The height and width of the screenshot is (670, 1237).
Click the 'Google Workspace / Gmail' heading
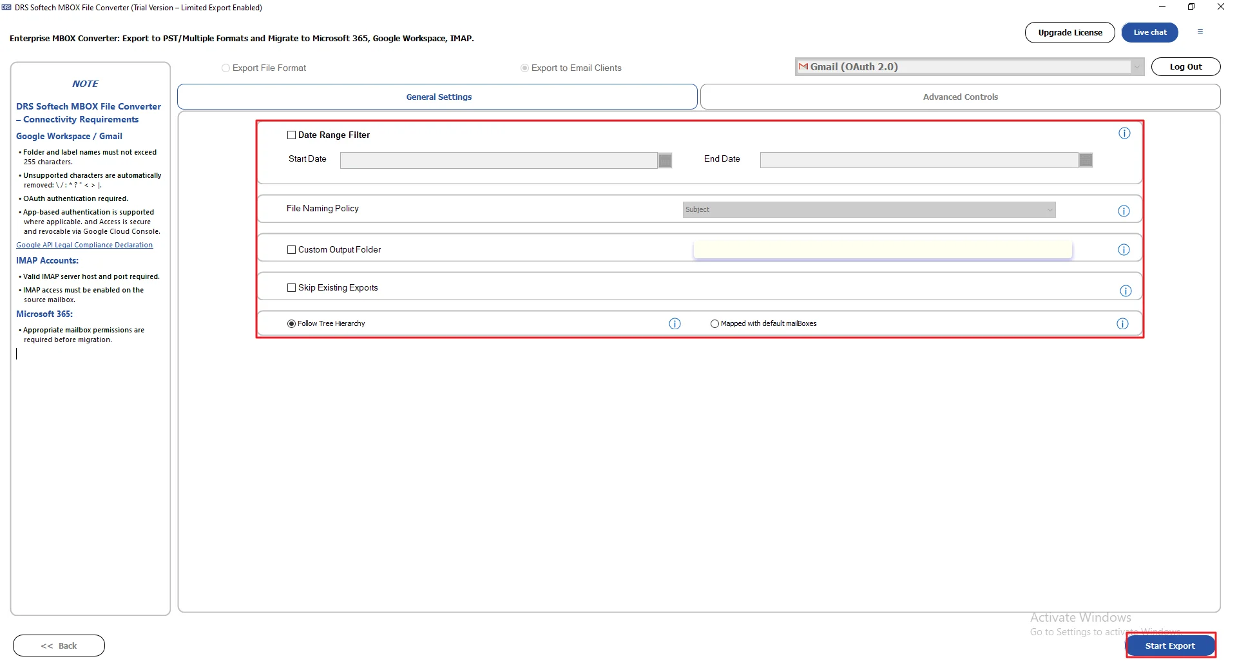tap(69, 137)
